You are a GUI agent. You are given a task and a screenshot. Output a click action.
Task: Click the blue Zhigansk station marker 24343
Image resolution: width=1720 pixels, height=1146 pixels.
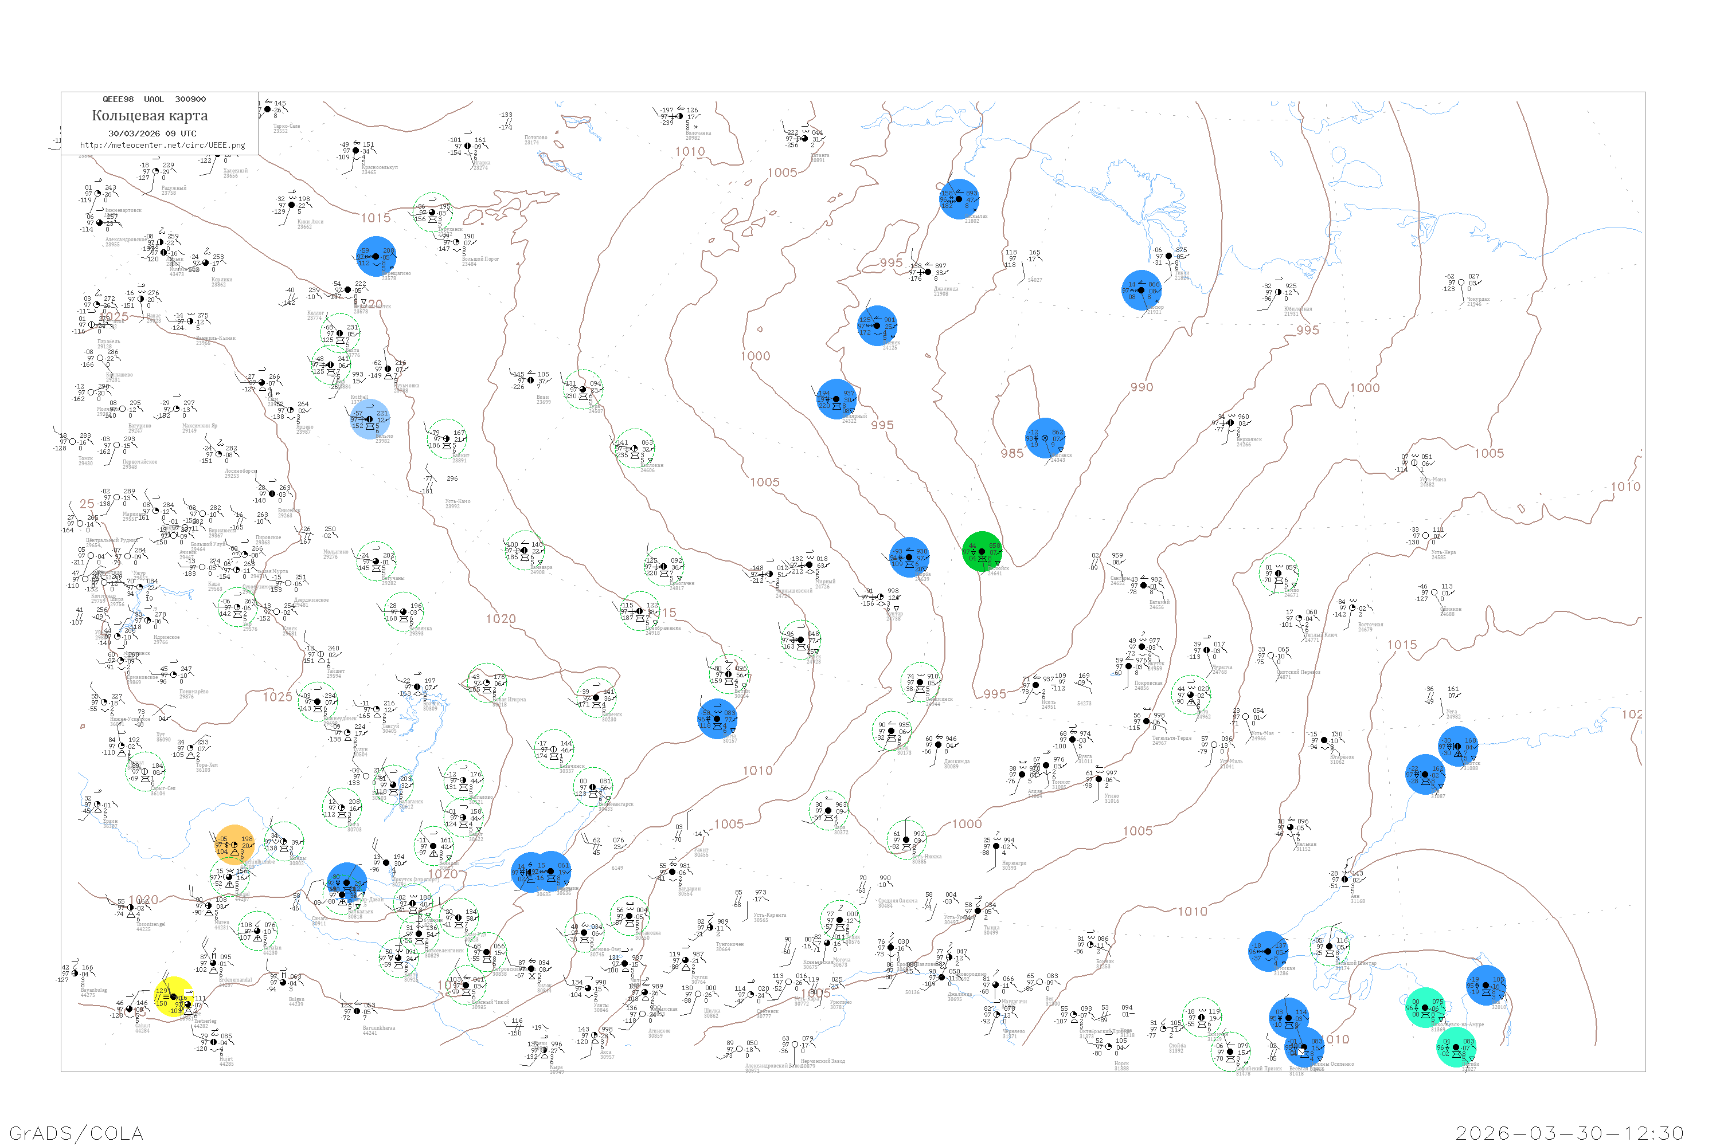point(1045,438)
